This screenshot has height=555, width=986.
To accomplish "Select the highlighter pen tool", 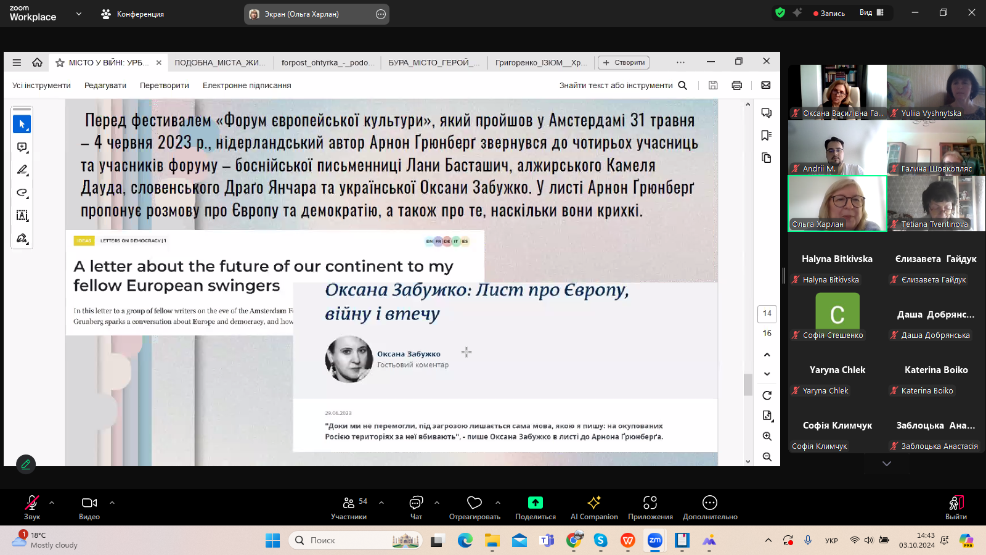I will 22,170.
